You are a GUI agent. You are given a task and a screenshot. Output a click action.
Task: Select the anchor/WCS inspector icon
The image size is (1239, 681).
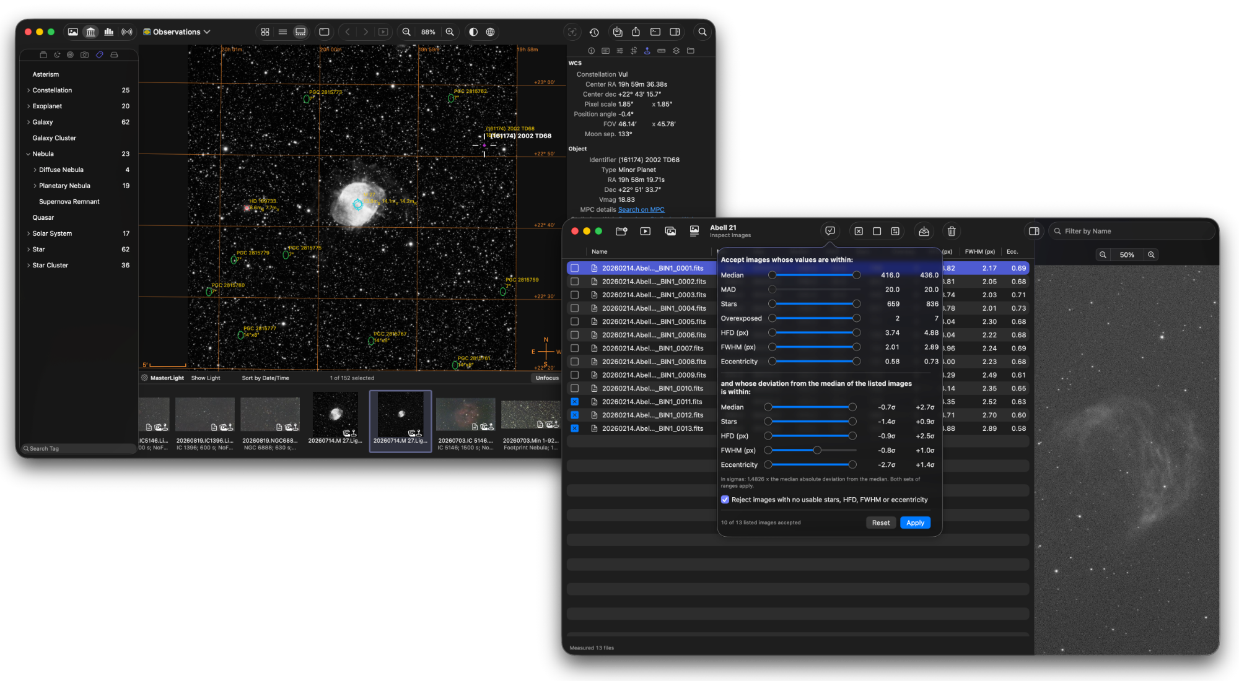click(647, 51)
